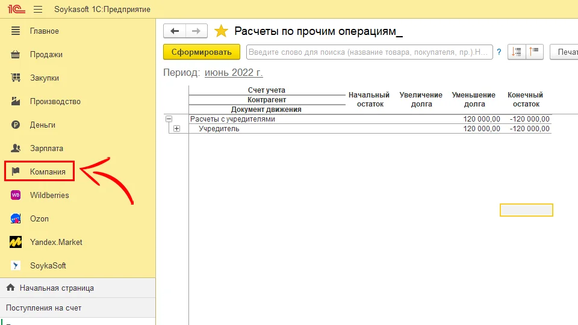Image resolution: width=578 pixels, height=325 pixels.
Task: Click the Печать button
Action: pyautogui.click(x=566, y=52)
